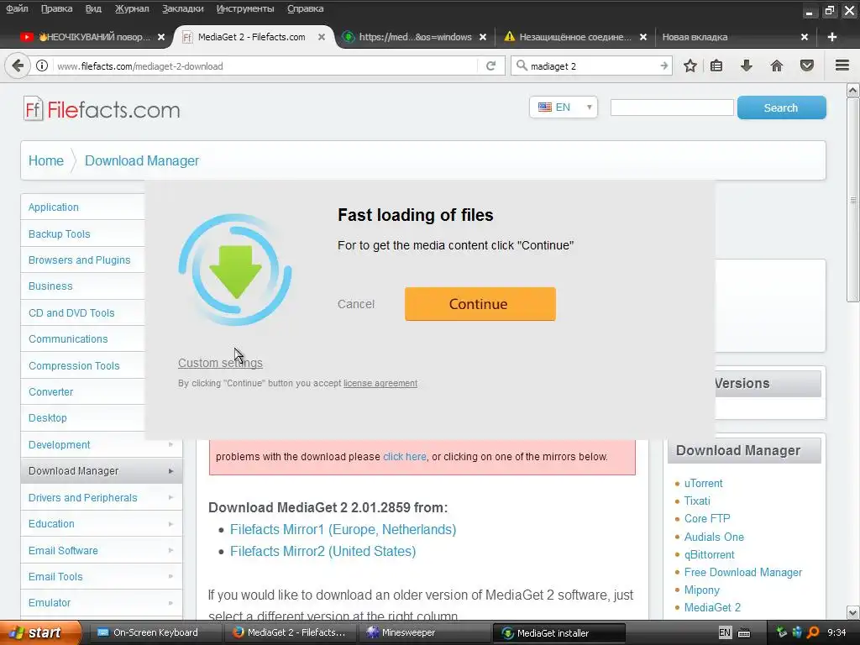This screenshot has width=860, height=645.
Task: Open the Закладки menu
Action: click(182, 8)
